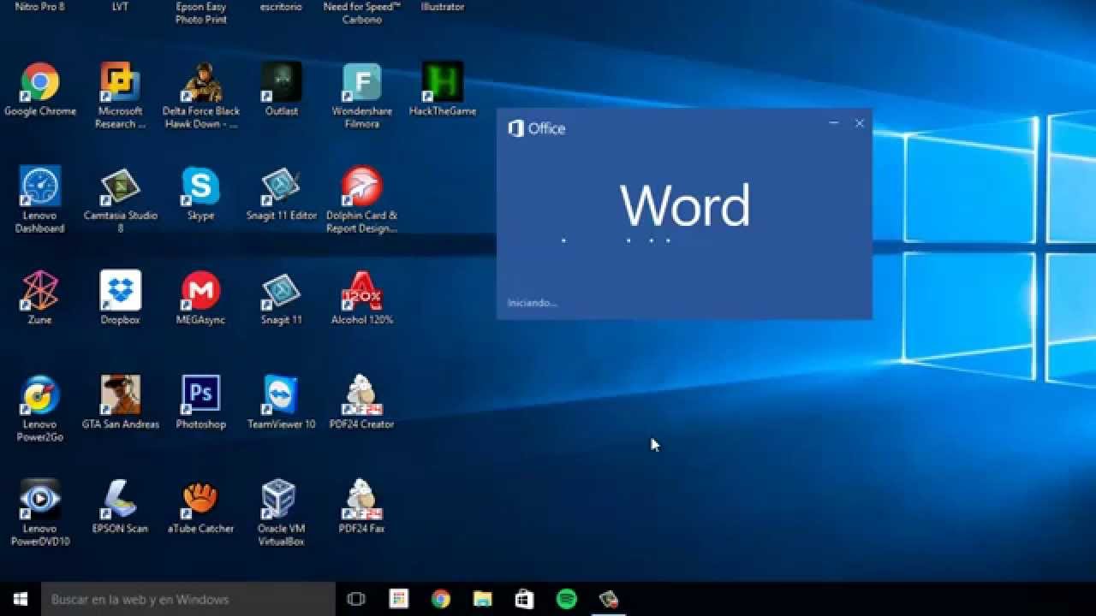Select the Zune desktop icon
1096x616 pixels.
coord(40,298)
